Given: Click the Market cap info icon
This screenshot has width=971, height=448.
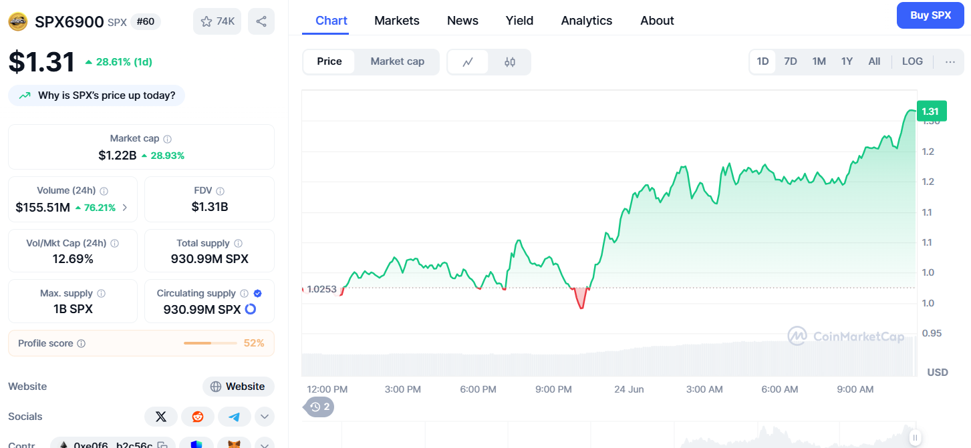Looking at the screenshot, I should [168, 139].
